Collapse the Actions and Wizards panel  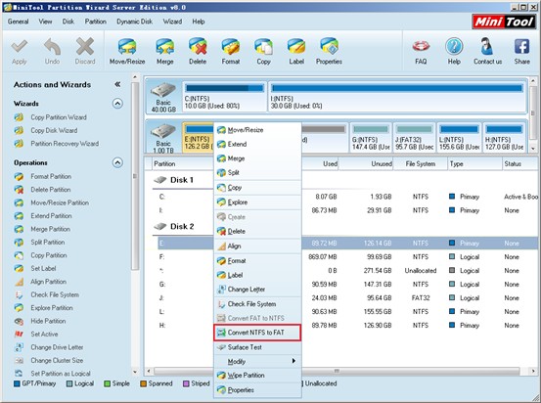point(117,84)
